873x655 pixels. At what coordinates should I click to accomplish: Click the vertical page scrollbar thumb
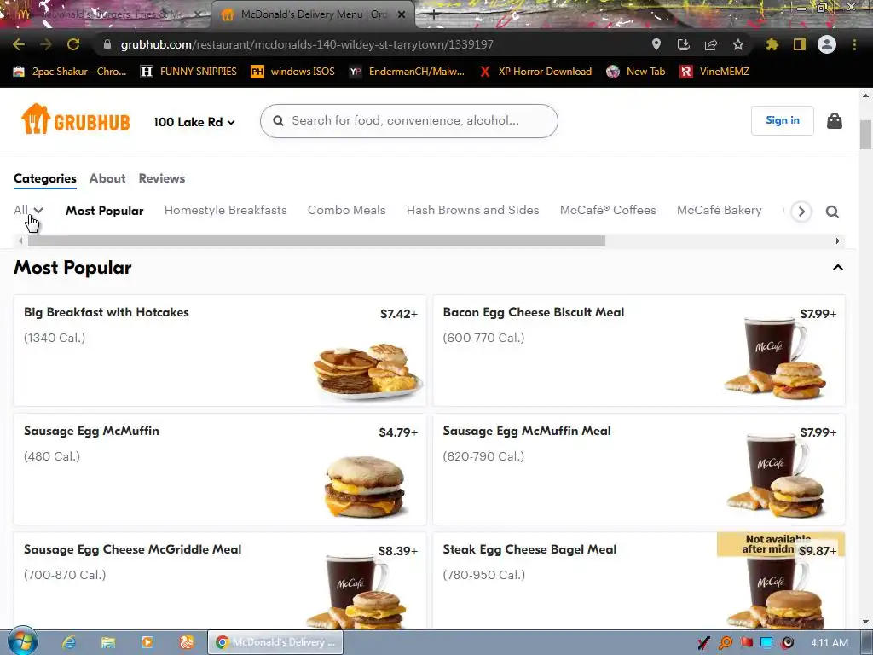865,134
